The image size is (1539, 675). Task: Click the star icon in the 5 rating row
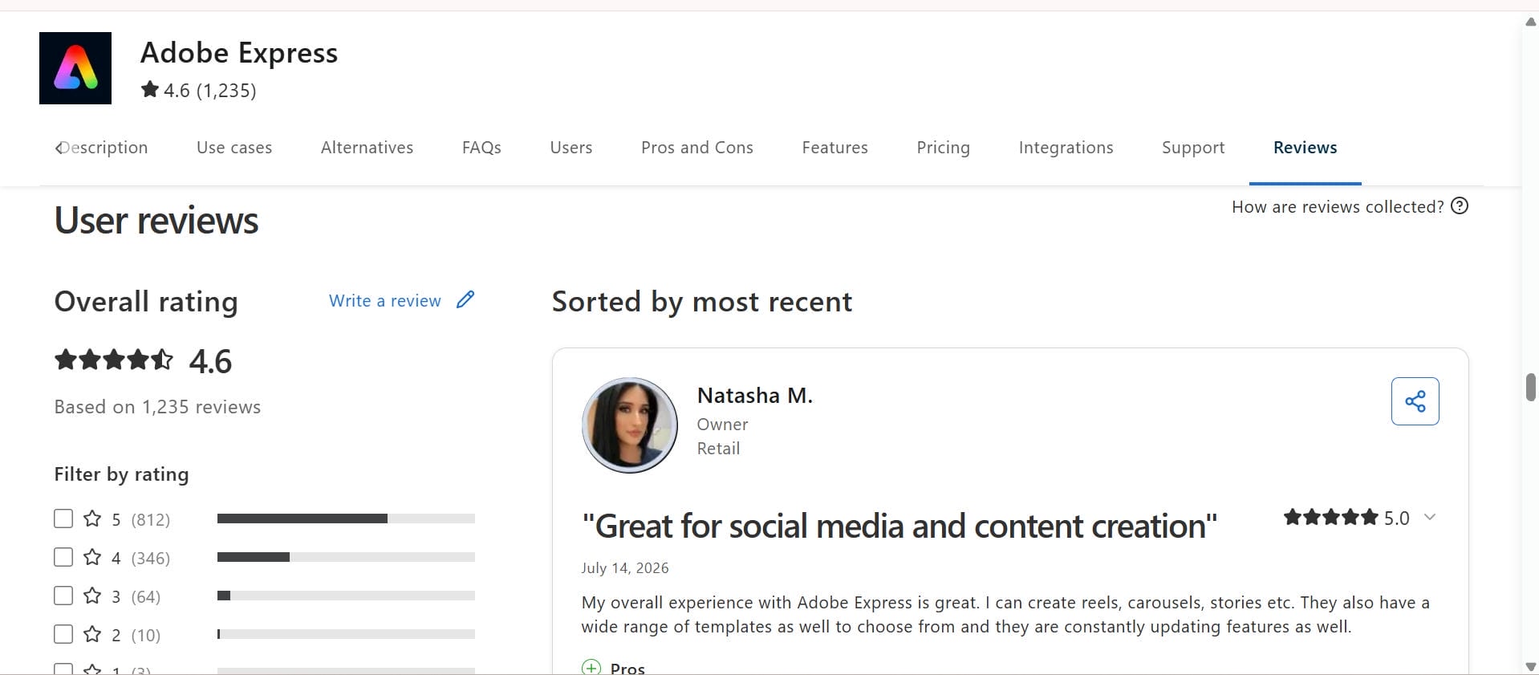point(92,518)
